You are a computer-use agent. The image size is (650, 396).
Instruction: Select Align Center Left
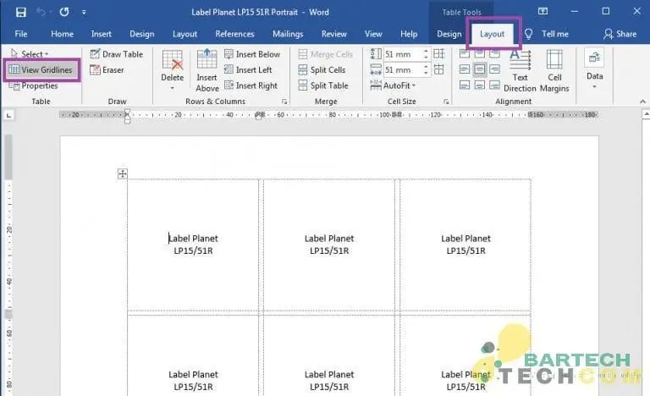465,69
